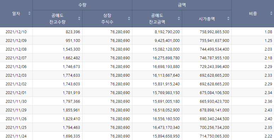Click short balance quantity 951,100

click(x=73, y=40)
